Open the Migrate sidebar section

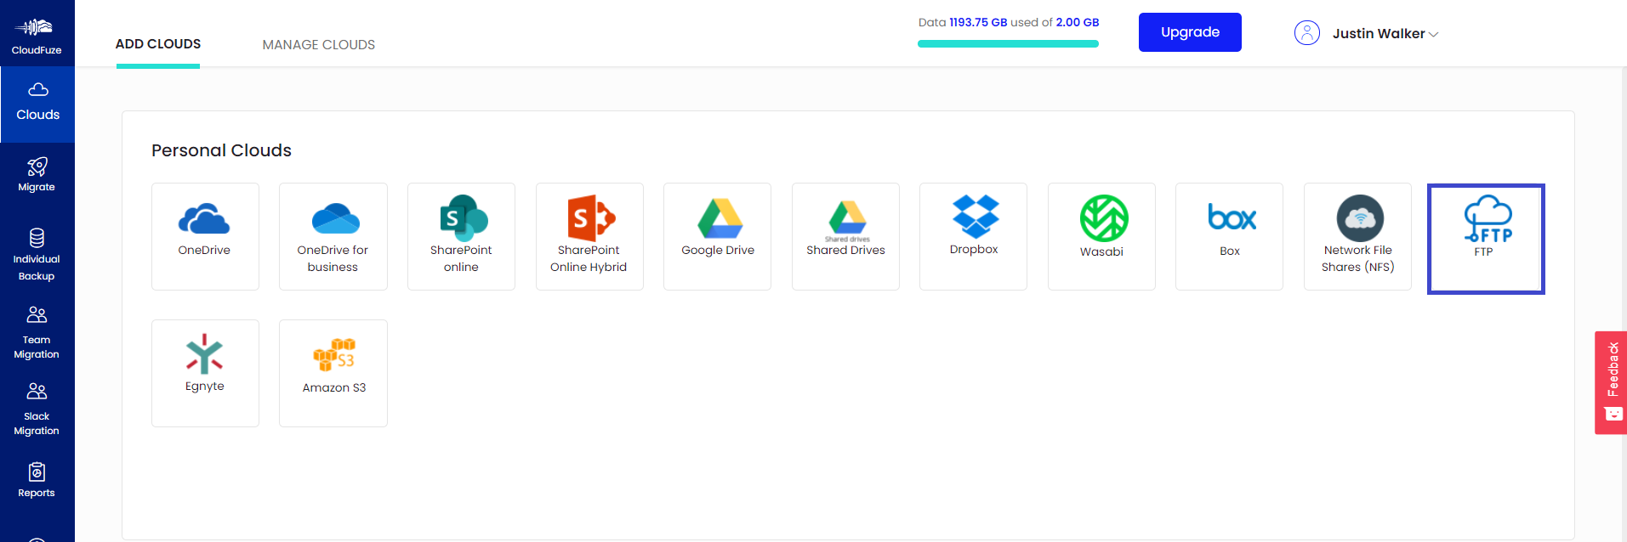click(x=37, y=174)
